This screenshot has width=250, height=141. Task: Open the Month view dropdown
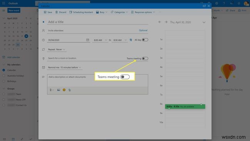click(x=218, y=10)
